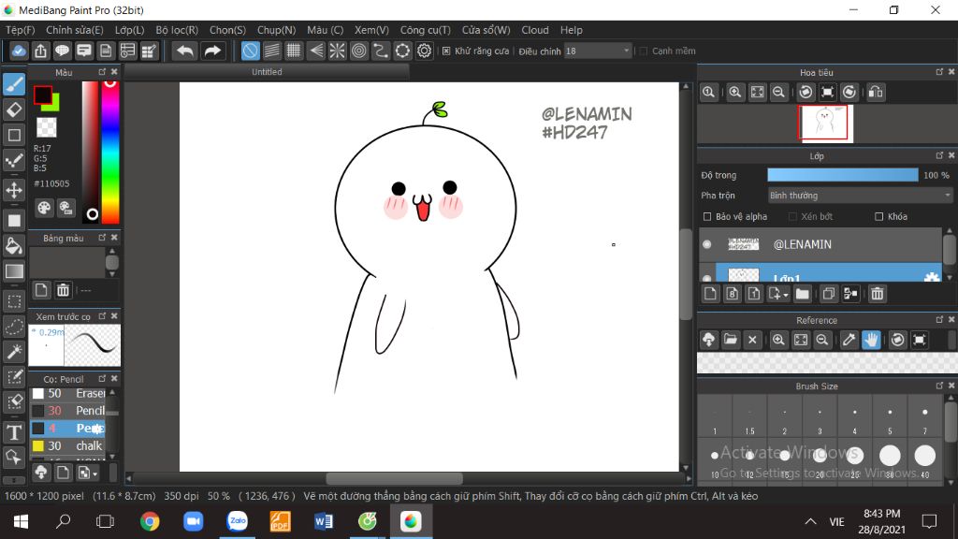Delete the layer with the trash icon
This screenshot has height=539, width=958.
[x=878, y=294]
